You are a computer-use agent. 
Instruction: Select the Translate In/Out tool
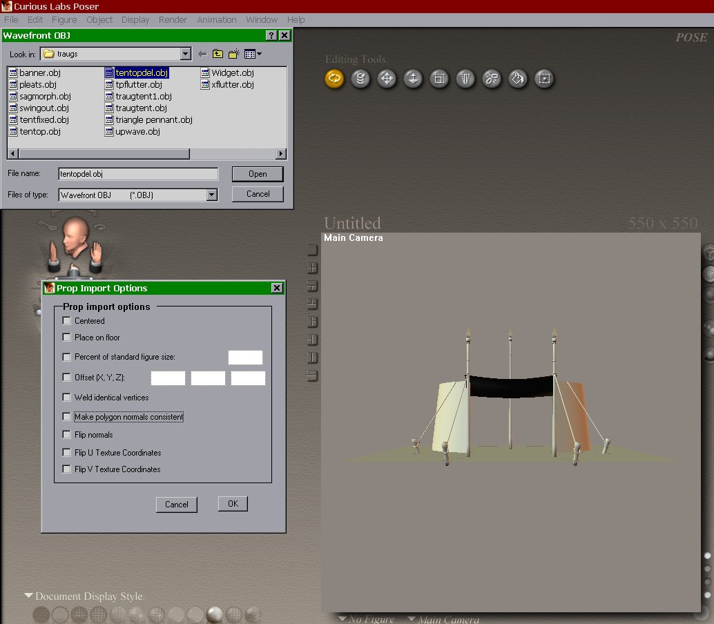[x=413, y=78]
